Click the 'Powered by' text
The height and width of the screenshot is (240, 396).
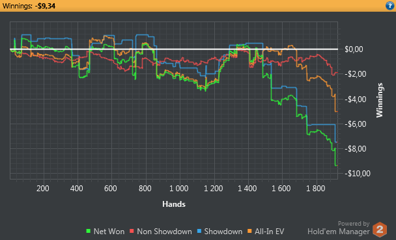pyautogui.click(x=354, y=224)
